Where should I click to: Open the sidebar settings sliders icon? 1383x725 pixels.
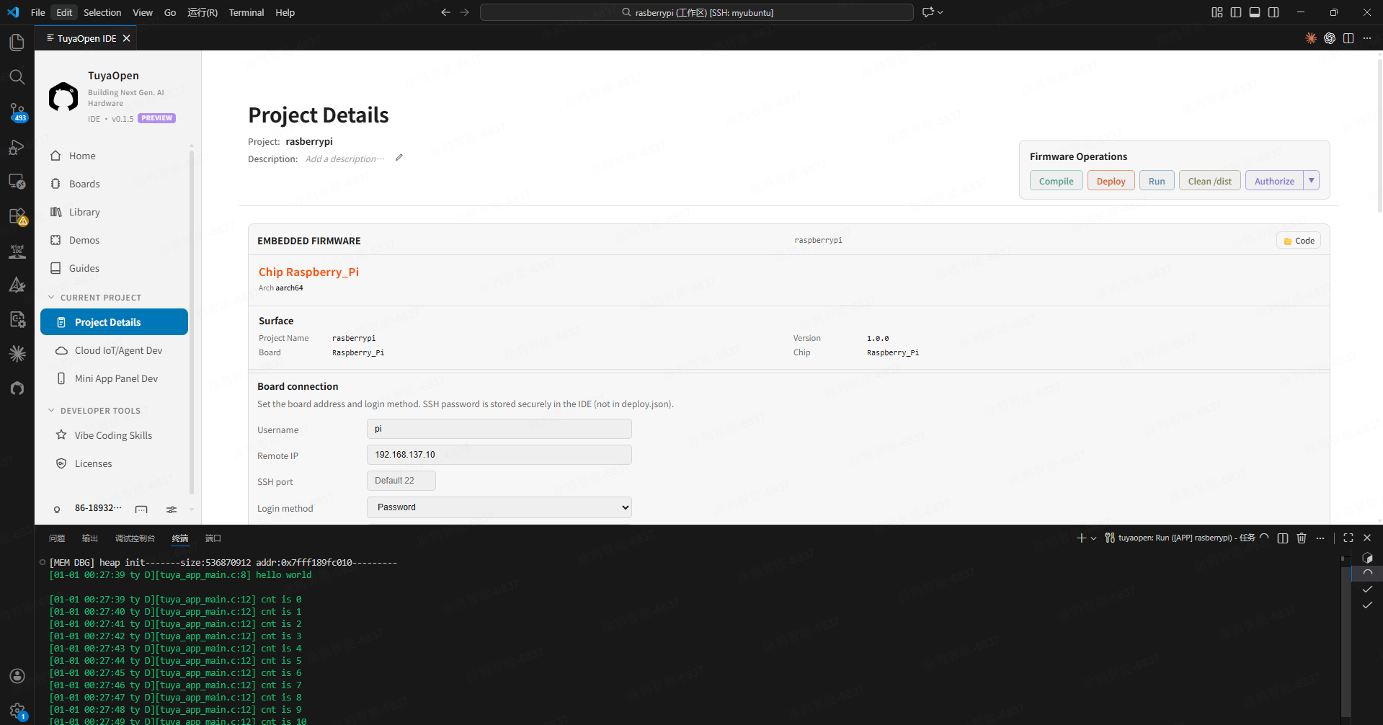click(172, 510)
